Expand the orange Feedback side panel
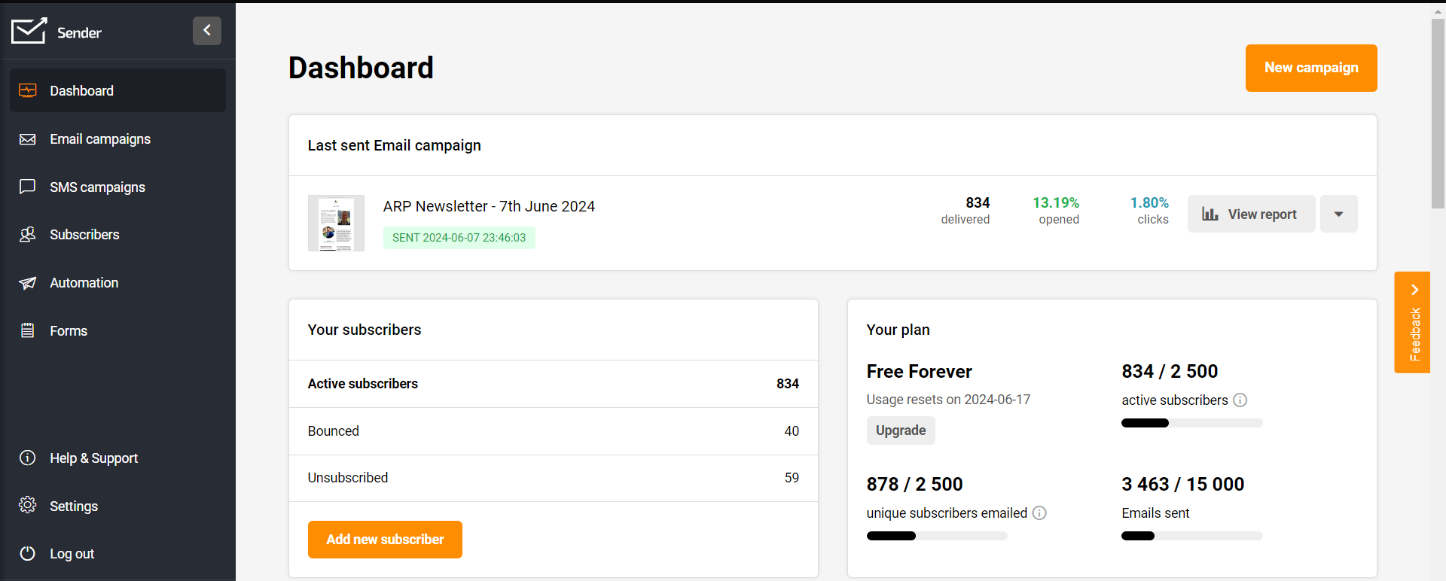 click(x=1412, y=322)
